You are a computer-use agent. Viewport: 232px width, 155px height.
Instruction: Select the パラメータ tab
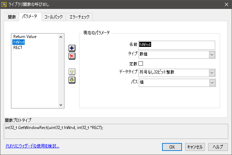30,16
